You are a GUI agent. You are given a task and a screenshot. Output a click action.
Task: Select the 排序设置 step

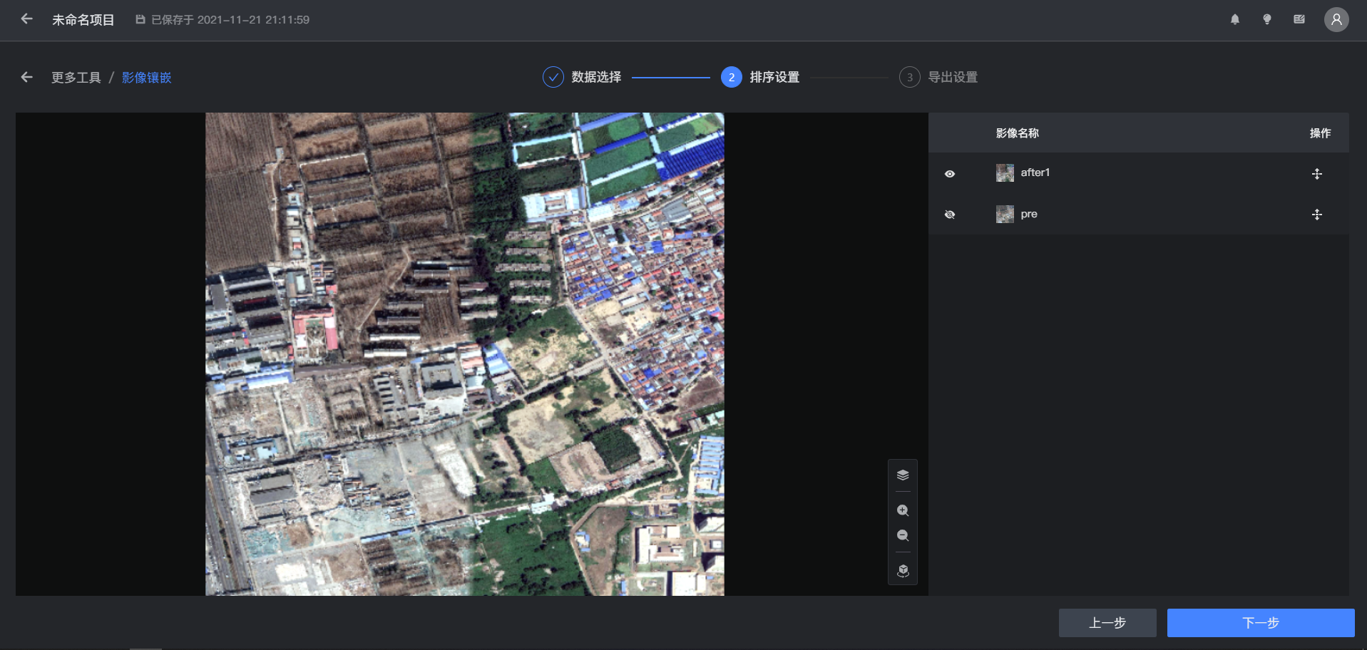click(760, 77)
